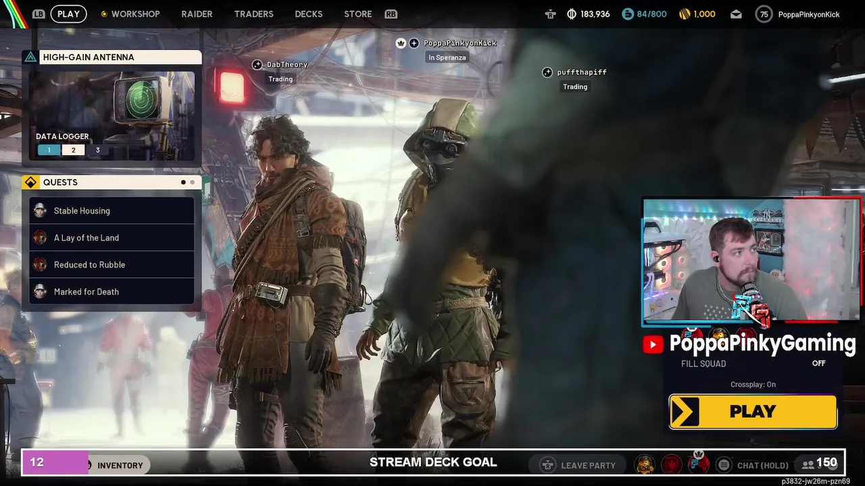Click the LB bumper icon

click(x=39, y=14)
